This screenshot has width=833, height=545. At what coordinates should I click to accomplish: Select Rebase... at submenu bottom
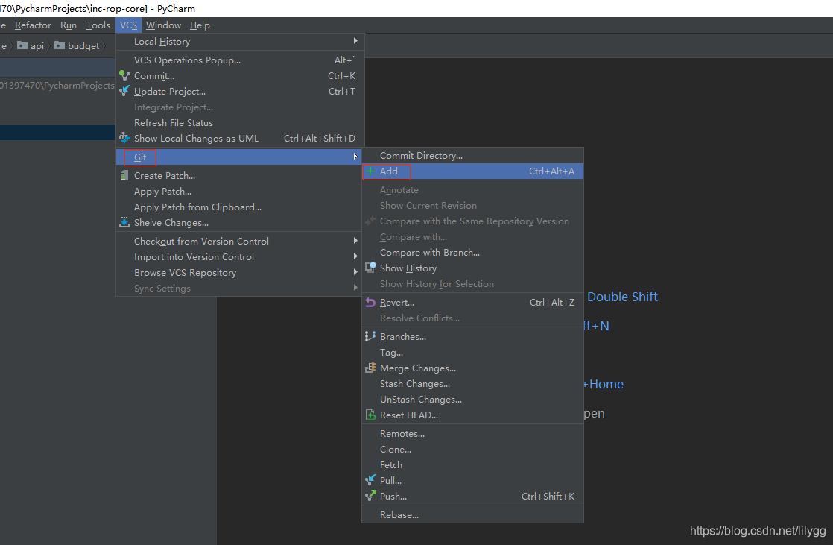473,514
